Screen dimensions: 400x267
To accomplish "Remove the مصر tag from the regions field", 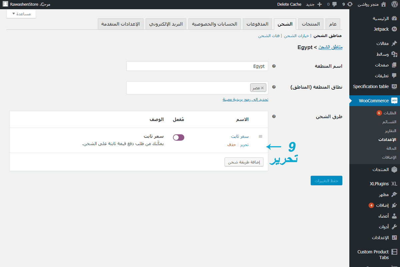I will pos(262,88).
